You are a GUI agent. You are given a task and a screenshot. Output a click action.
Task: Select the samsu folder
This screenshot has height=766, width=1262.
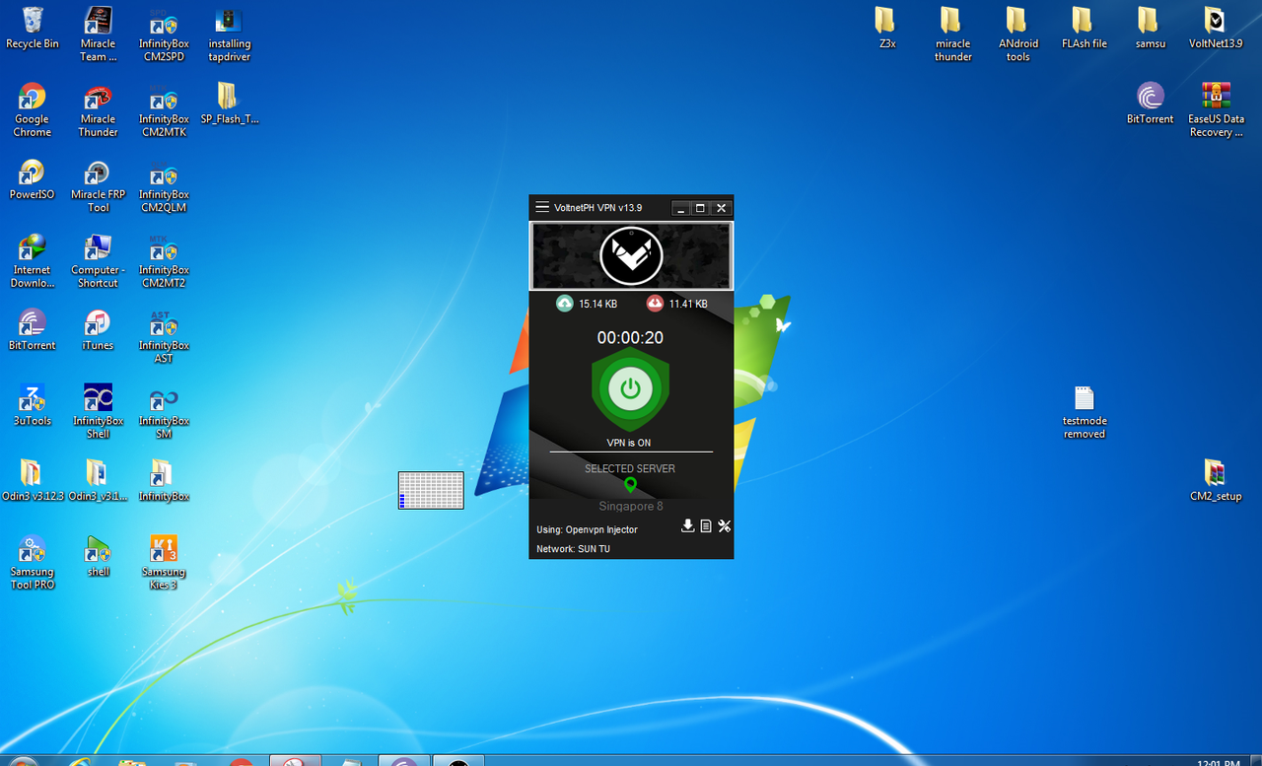[x=1150, y=28]
